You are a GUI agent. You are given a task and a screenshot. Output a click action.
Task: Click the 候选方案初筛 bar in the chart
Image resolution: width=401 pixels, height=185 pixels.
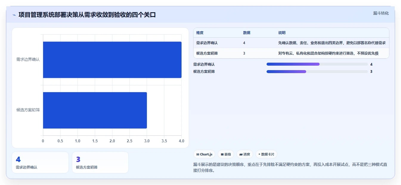click(95, 110)
